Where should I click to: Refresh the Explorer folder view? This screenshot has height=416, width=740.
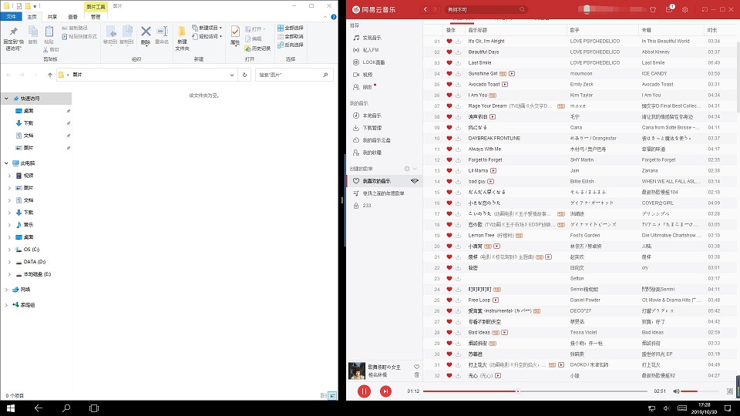click(244, 75)
